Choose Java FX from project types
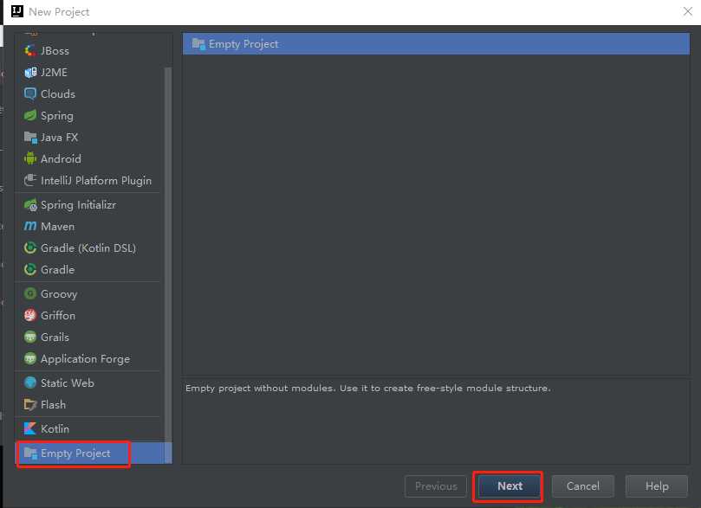This screenshot has height=508, width=701. pos(59,138)
